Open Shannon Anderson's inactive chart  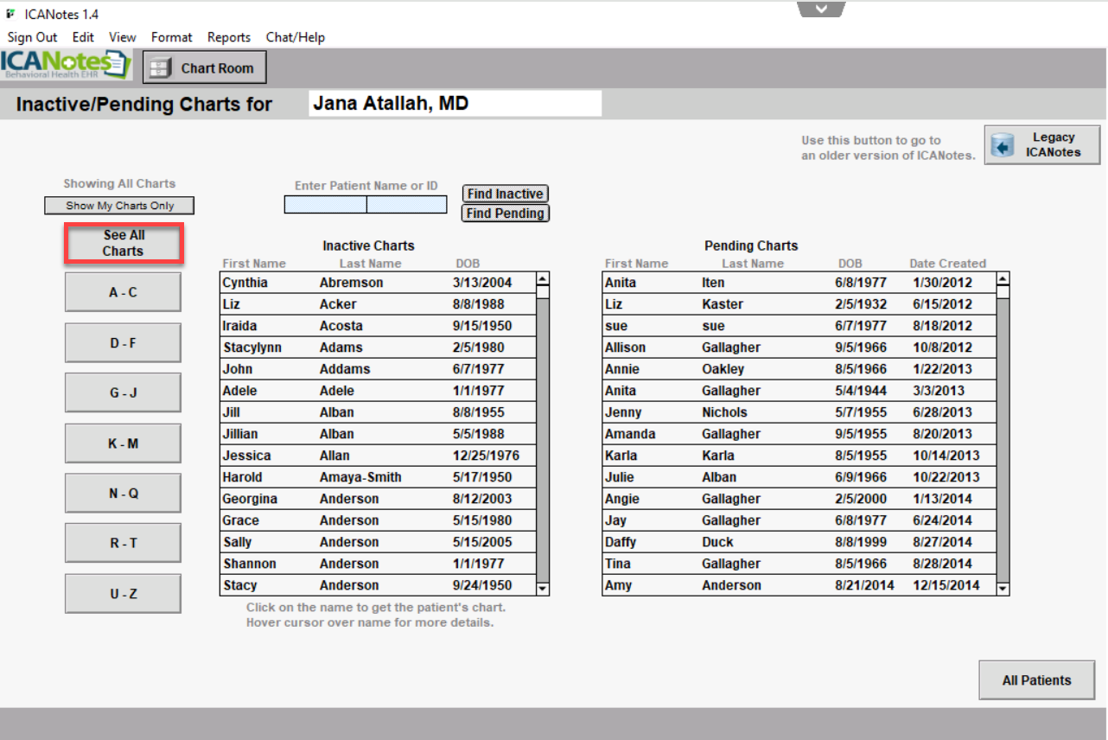378,564
